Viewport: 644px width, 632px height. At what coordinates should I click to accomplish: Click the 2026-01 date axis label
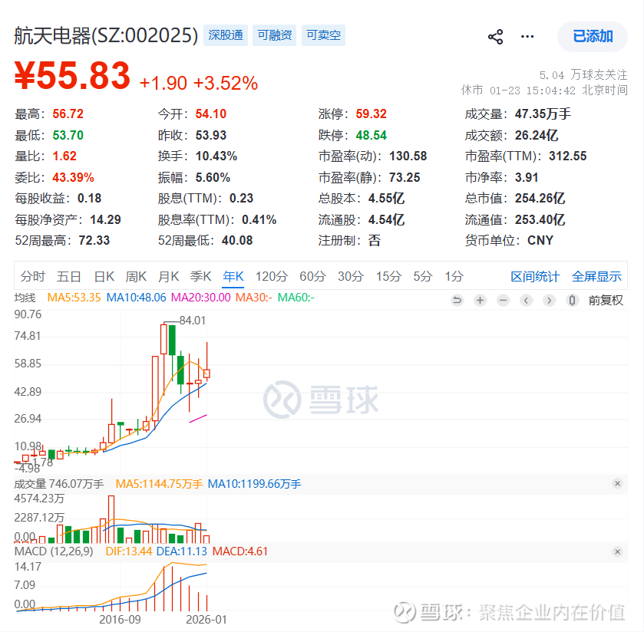[206, 619]
